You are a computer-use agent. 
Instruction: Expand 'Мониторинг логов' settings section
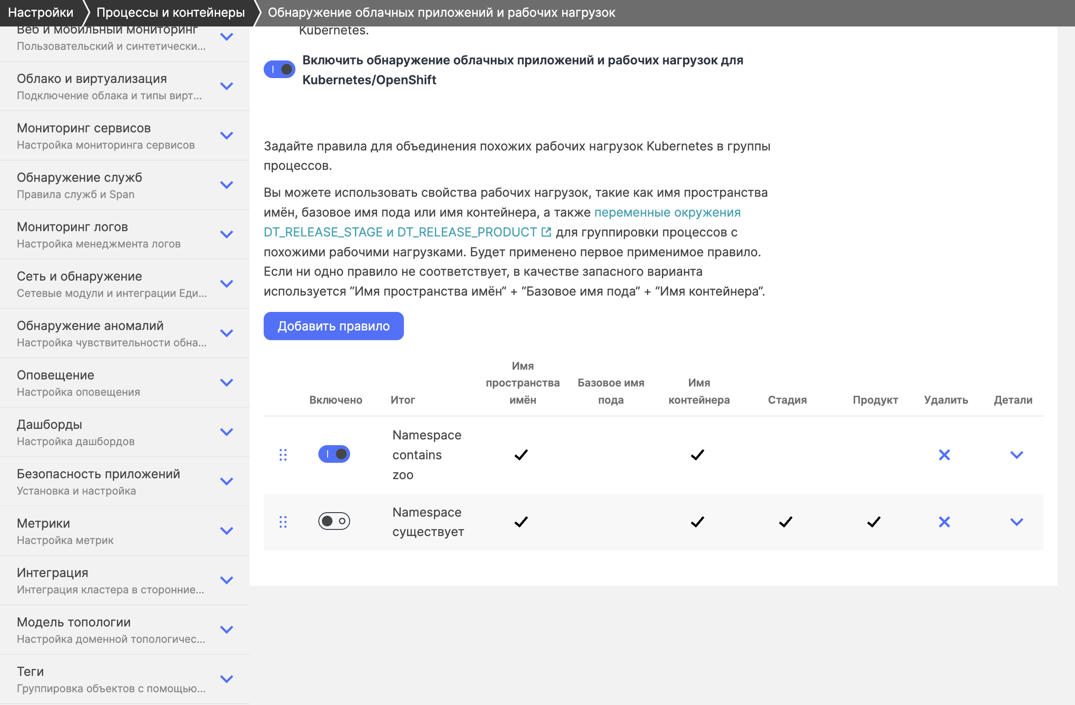coord(226,234)
